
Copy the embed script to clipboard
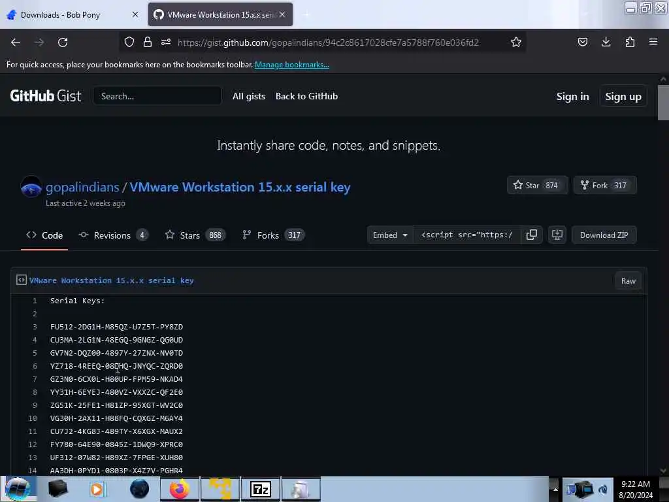(x=532, y=235)
